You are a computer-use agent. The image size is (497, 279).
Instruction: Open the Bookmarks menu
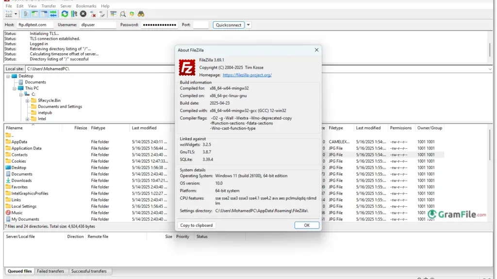[x=86, y=6]
